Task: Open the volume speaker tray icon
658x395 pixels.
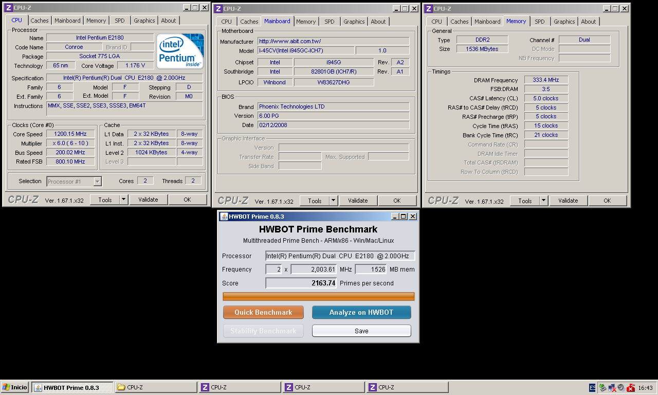Action: click(x=620, y=388)
